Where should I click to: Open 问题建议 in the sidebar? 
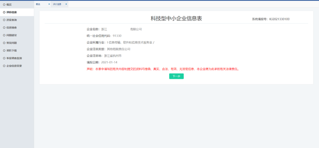click(x=17, y=35)
